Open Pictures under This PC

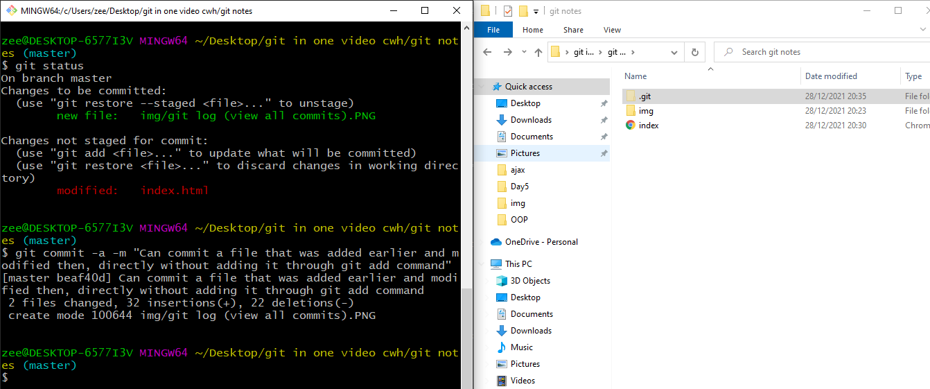(525, 364)
